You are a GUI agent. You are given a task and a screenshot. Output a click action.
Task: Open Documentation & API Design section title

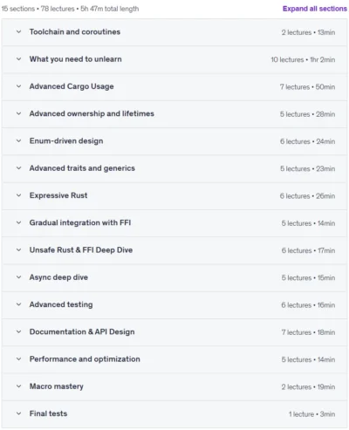82,332
